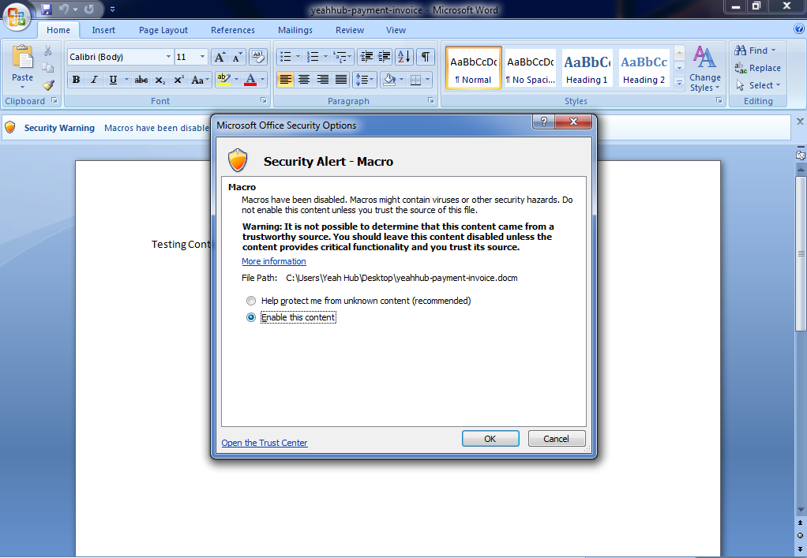
Task: Open the font size dropdown
Action: tap(202, 57)
